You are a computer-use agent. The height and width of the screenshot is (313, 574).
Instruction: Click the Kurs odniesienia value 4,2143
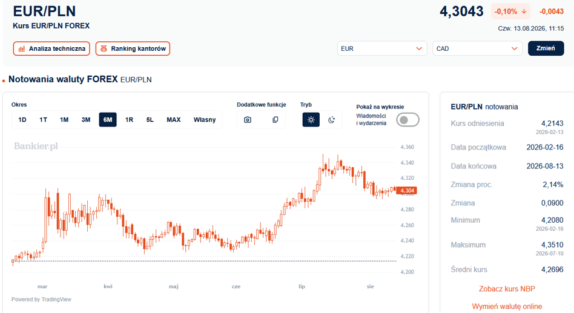(552, 124)
